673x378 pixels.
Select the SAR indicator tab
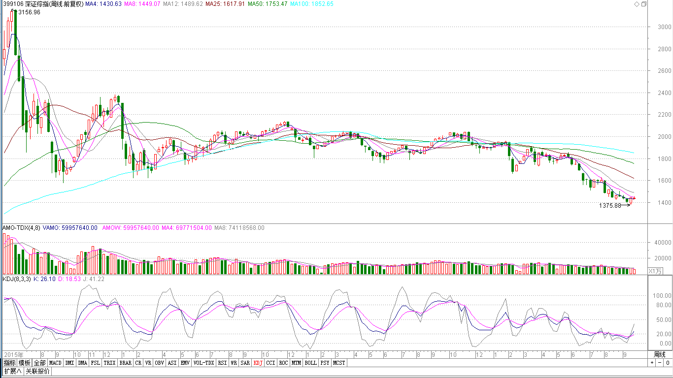click(x=245, y=363)
